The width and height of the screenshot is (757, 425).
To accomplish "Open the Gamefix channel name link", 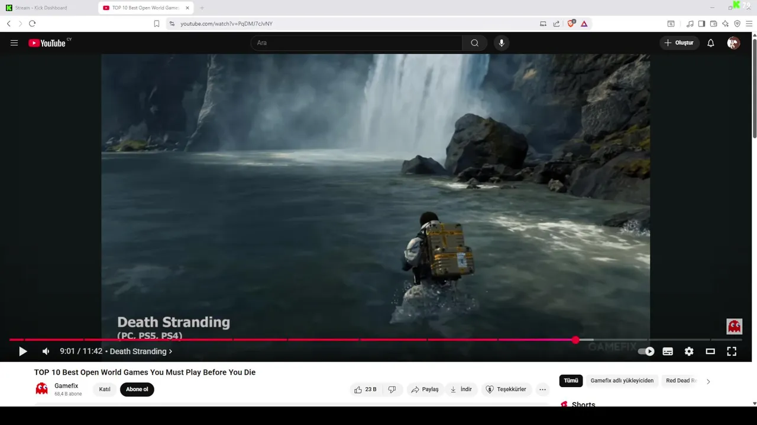I will (66, 386).
